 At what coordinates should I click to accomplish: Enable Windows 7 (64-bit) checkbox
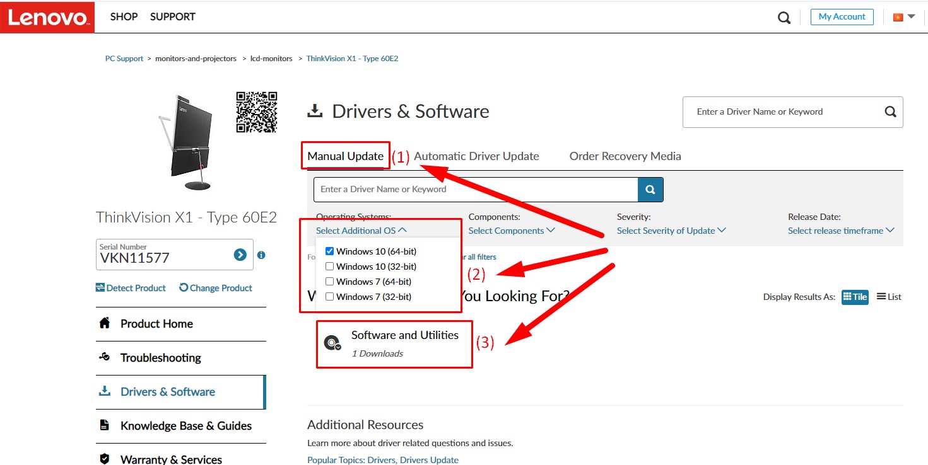[329, 282]
